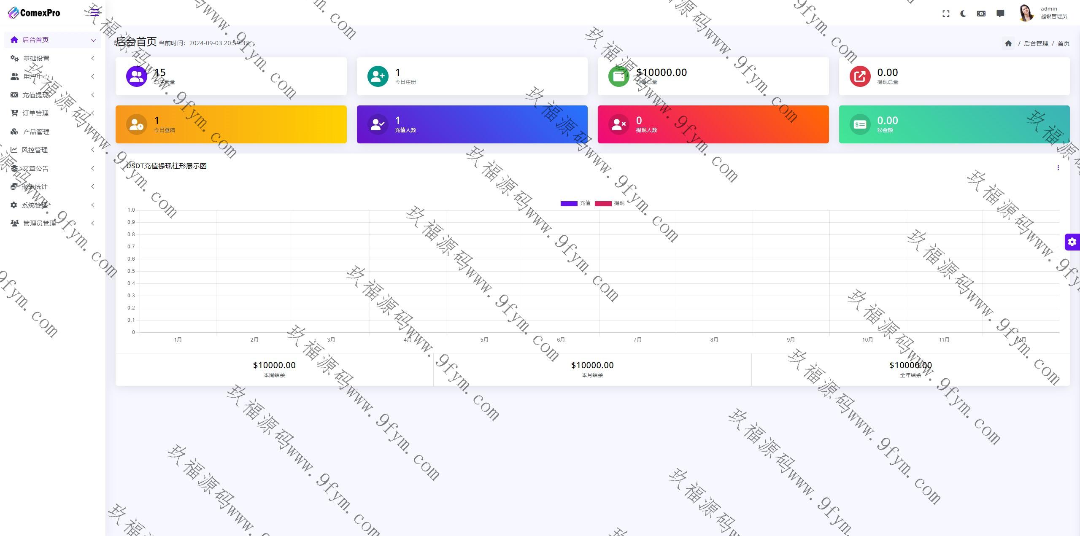Open the purple settings gear panel

pyautogui.click(x=1072, y=242)
